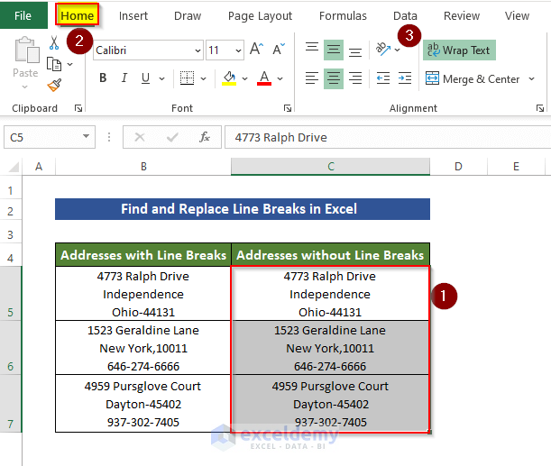Toggle Underline formatting
This screenshot has width=551, height=466.
pyautogui.click(x=145, y=78)
